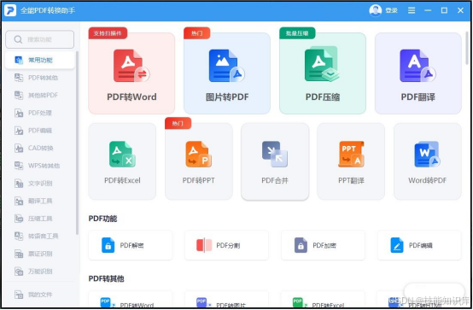Open 压缩工具 sidebar entry
Screen dimensions: 473x310
click(40, 219)
